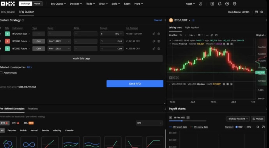Screen dimensions: 269x148
Task: Open the layout icon beside Desk Name
Action: pyautogui.click(x=256, y=12)
